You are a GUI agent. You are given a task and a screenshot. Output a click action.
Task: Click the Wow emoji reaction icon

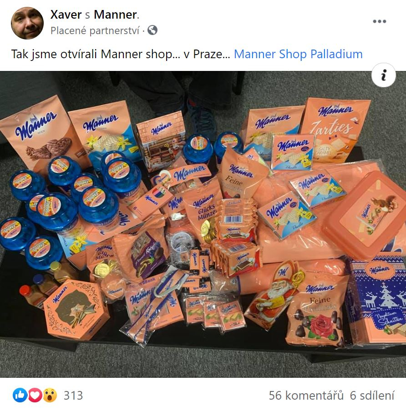pyautogui.click(x=50, y=395)
